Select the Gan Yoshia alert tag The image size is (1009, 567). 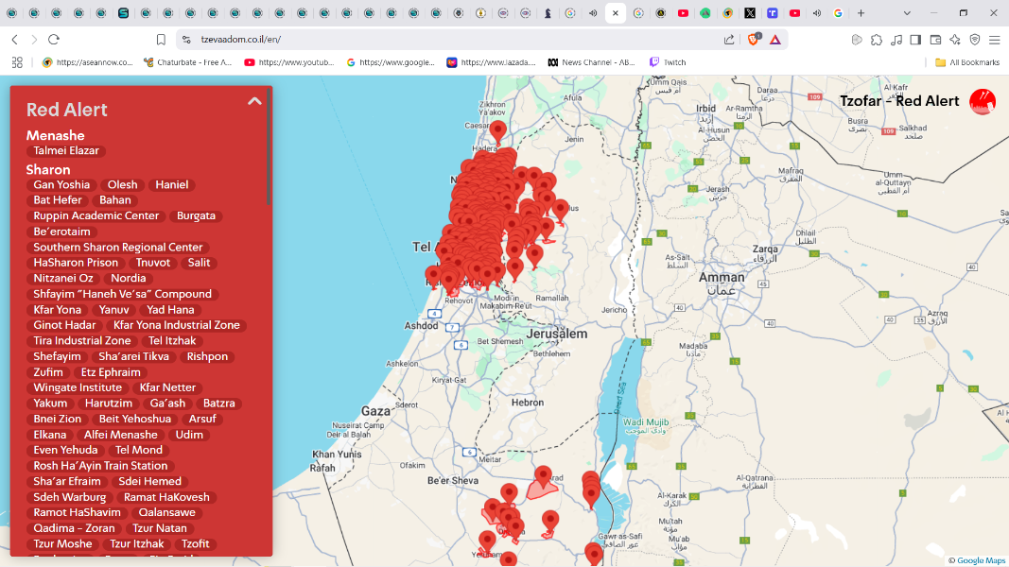[x=61, y=184]
